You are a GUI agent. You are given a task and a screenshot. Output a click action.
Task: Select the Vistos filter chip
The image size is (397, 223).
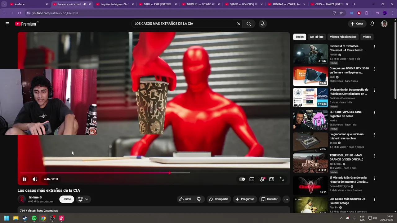[367, 37]
